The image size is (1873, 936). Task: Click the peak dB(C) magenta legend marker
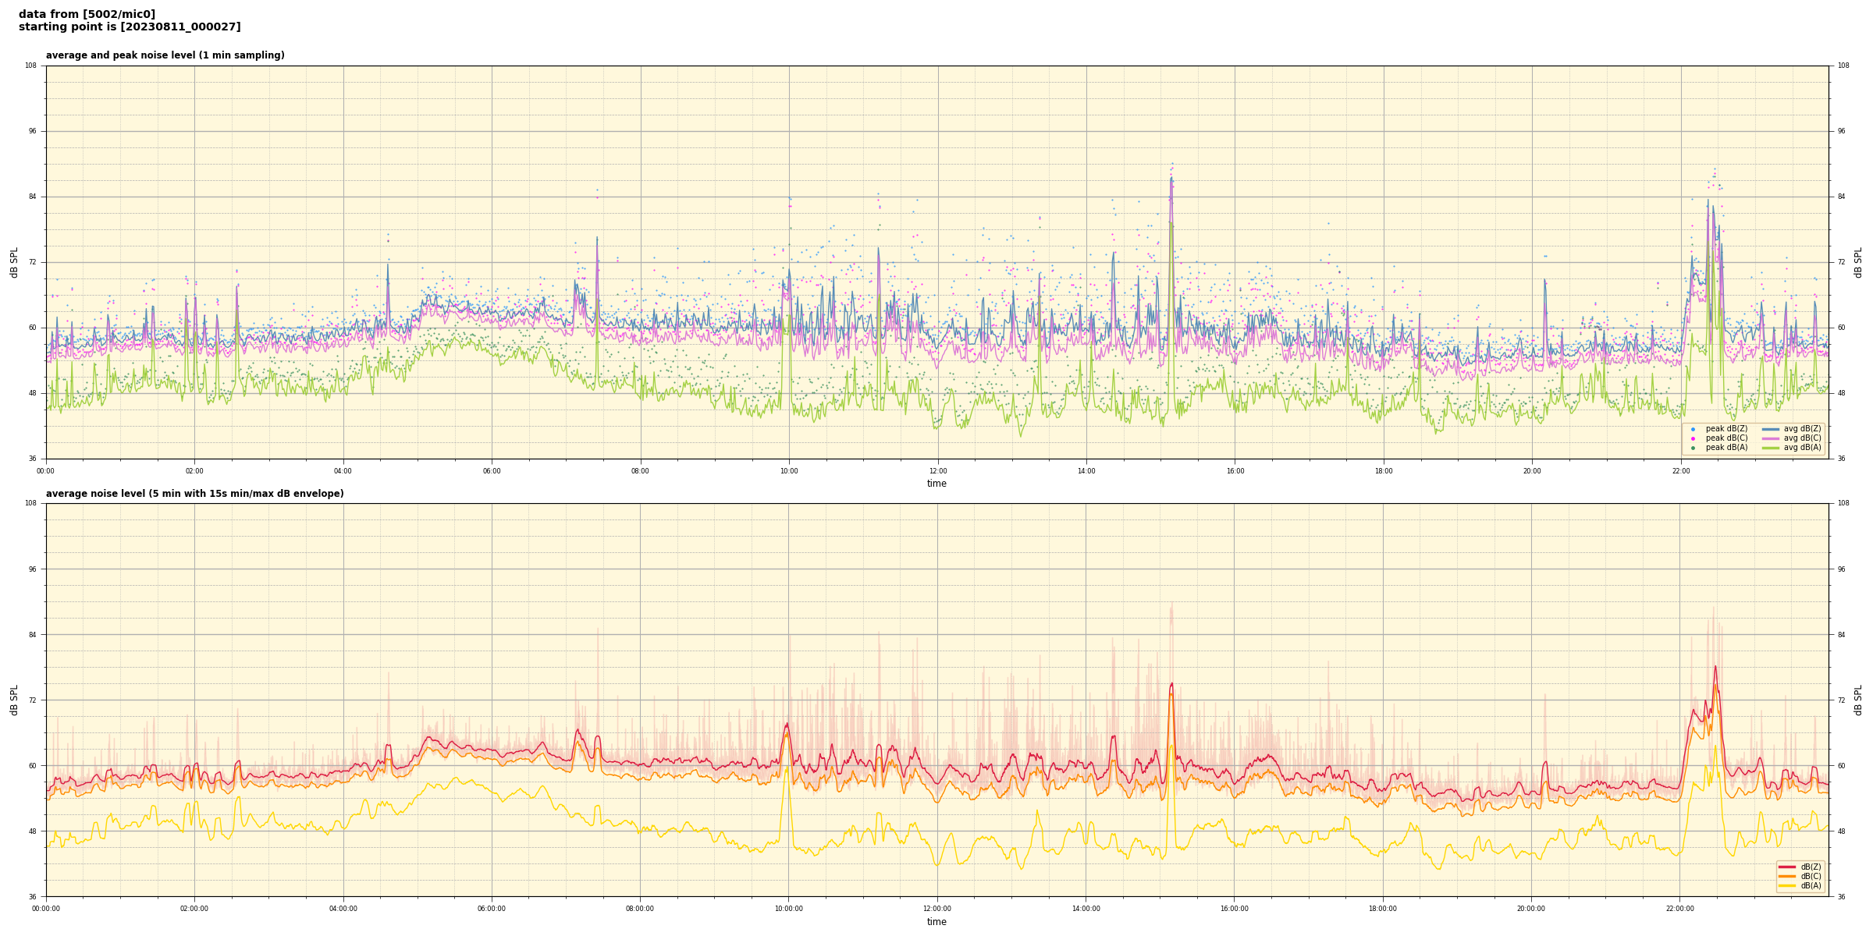[1693, 438]
